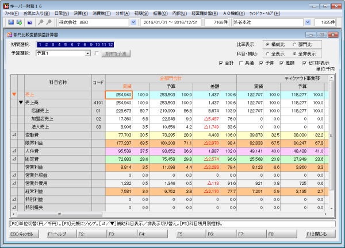The image size is (345, 248).
Task: Expand the 人件費 row triangle
Action: 14,151
